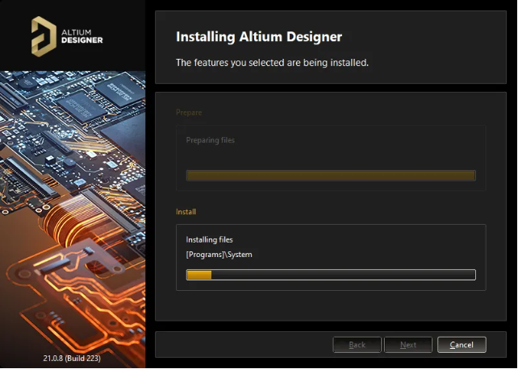
Task: Click the empty space left of Back button
Action: [x=242, y=345]
